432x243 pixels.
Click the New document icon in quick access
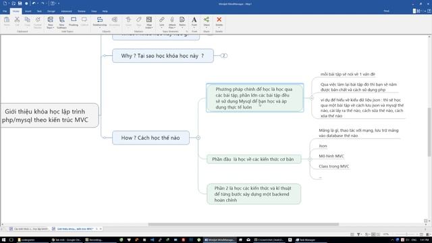(x=5, y=3)
